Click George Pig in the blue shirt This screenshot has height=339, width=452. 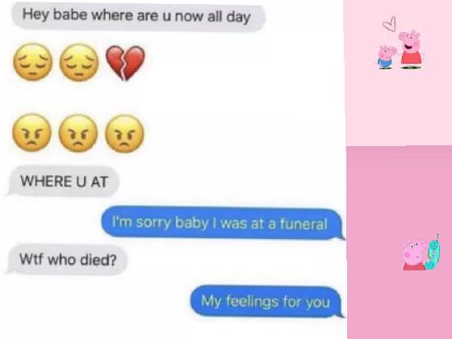tap(386, 56)
